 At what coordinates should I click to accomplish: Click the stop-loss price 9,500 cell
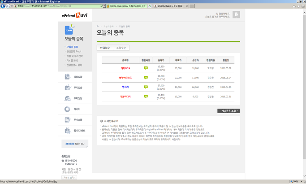[x=195, y=96]
